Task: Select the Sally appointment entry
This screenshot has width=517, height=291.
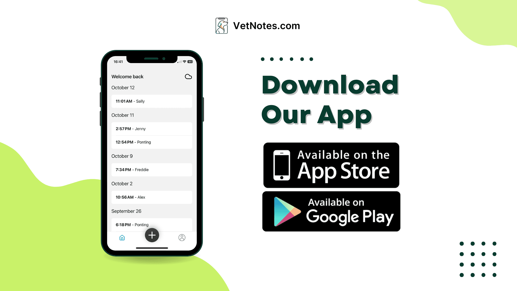Action: (152, 101)
